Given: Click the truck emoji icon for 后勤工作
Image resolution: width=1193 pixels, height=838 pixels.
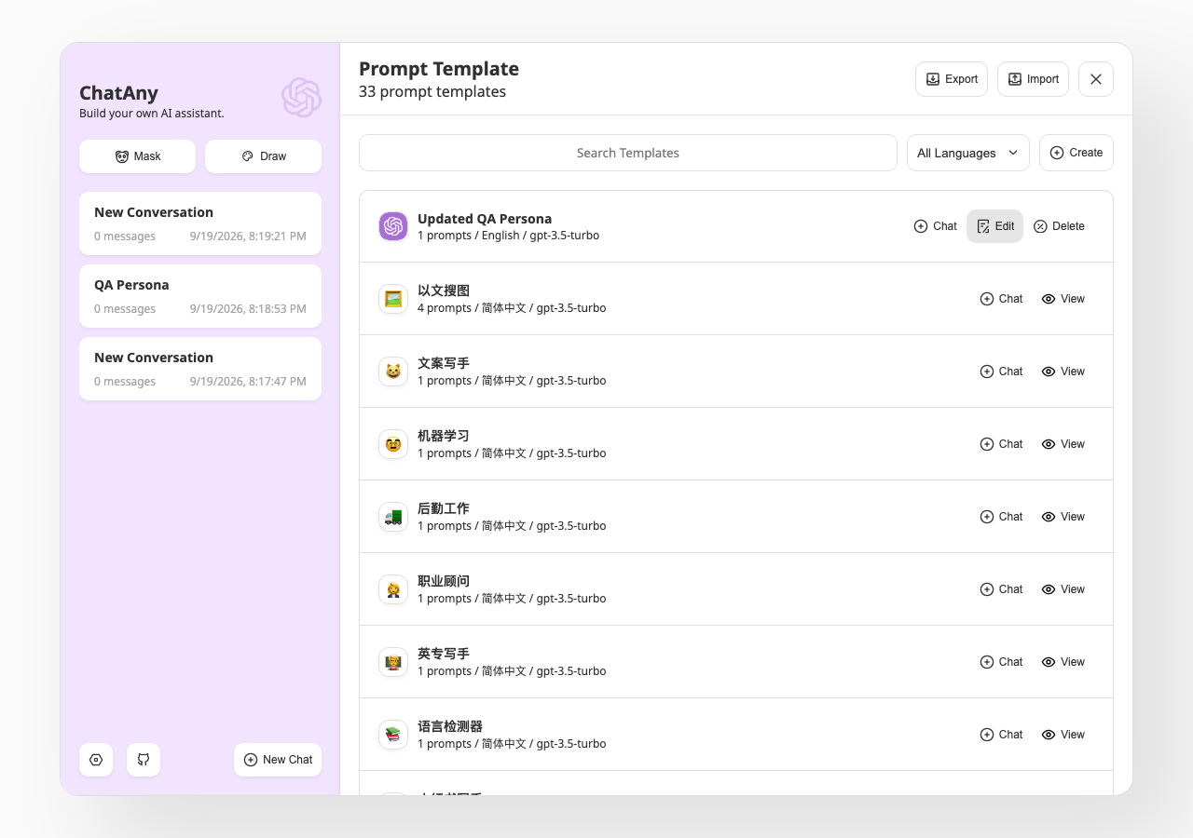Looking at the screenshot, I should [393, 517].
